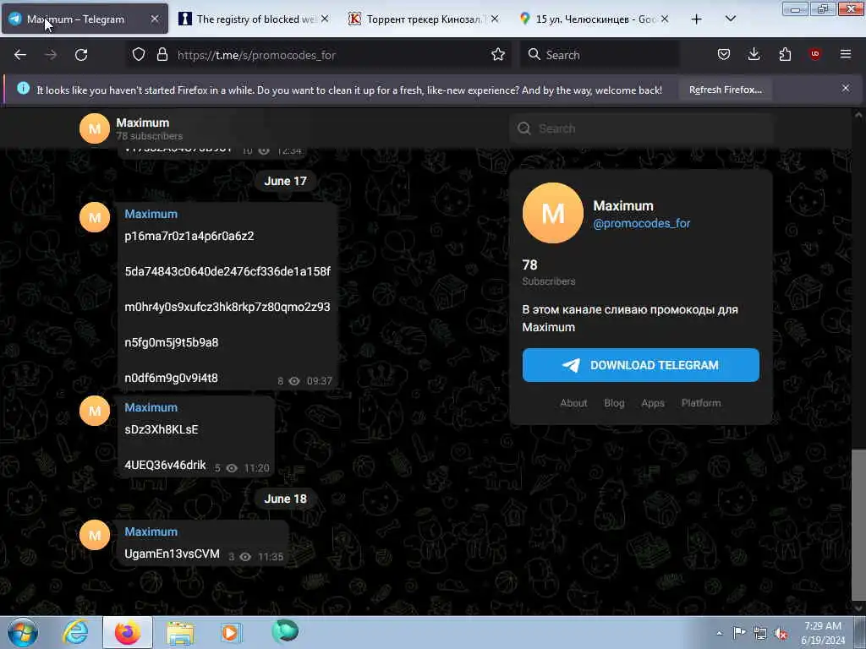Close the Maximum – Telegram tab
The width and height of the screenshot is (866, 649).
coord(155,19)
